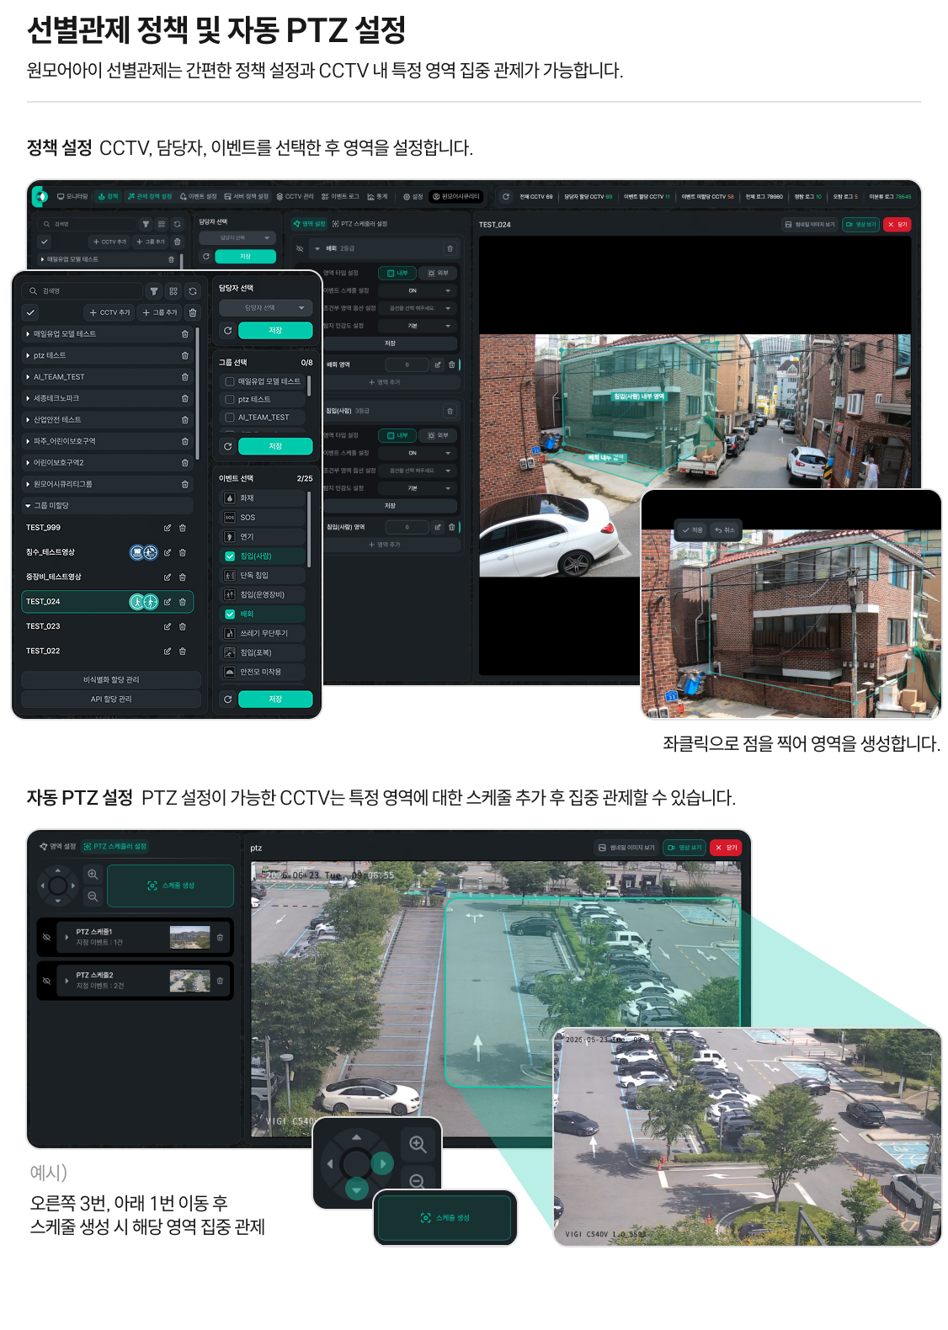Refresh the enlarged CCTV list with sync icon
This screenshot has height=1330, width=948.
tap(193, 291)
